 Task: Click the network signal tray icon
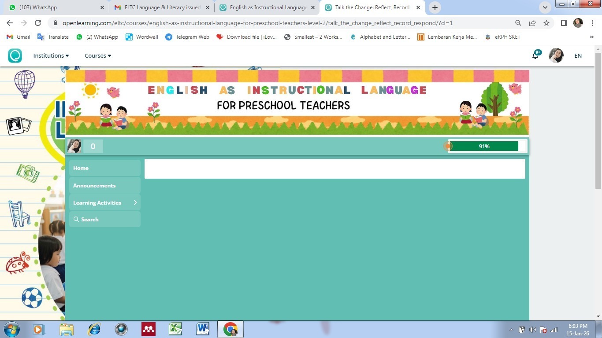coord(554,330)
